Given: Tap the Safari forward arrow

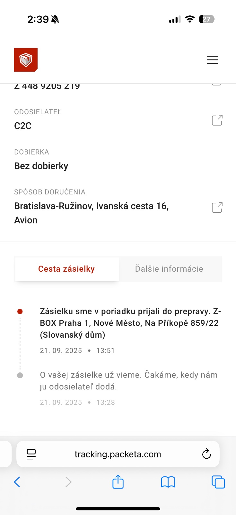Looking at the screenshot, I should pyautogui.click(x=68, y=482).
